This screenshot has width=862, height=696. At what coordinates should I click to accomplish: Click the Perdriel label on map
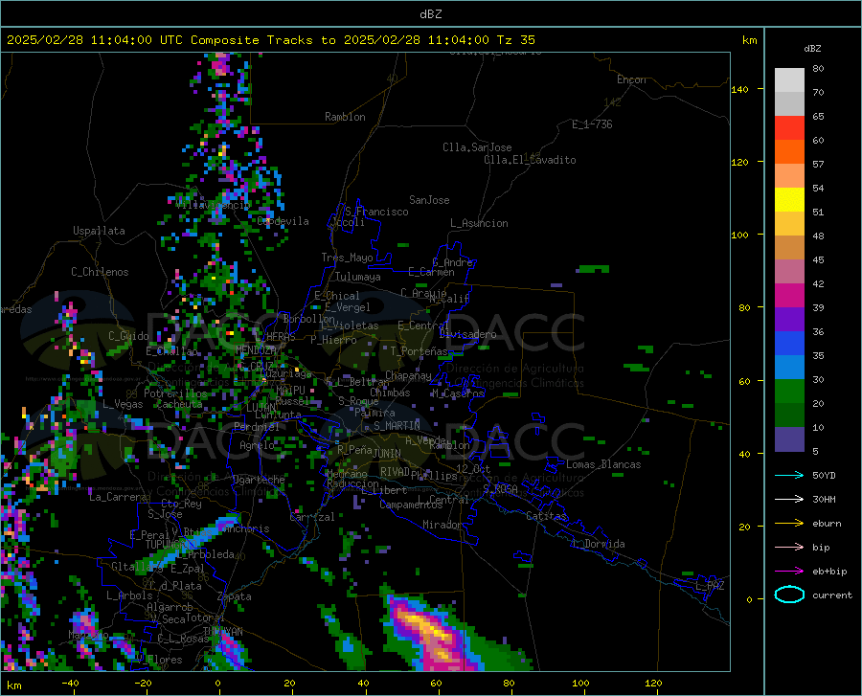pos(257,427)
